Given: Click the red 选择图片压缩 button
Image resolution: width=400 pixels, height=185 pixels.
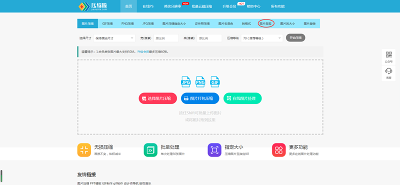Looking at the screenshot, I should tap(158, 98).
